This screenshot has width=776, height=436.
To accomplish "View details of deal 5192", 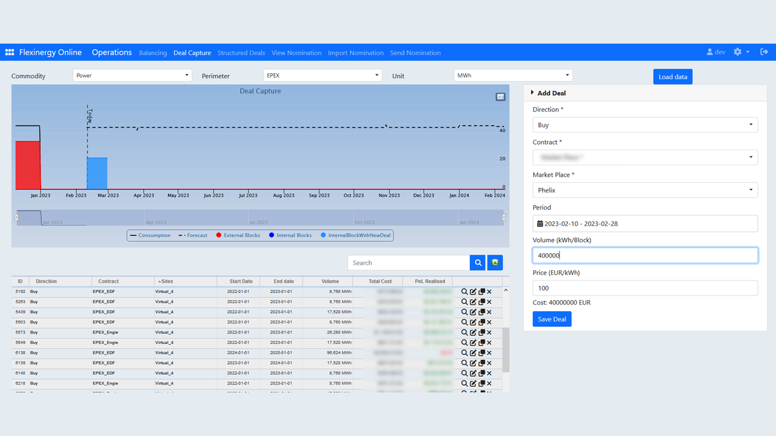I will tap(464, 292).
